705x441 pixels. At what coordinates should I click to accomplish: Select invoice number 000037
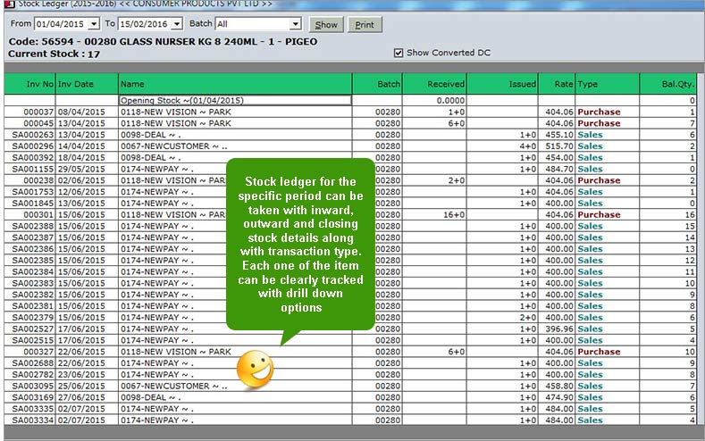pos(38,112)
